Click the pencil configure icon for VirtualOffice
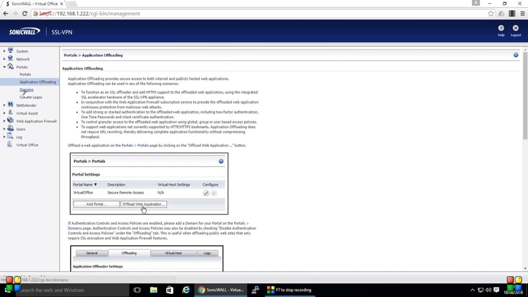This screenshot has height=297, width=528. [206, 193]
